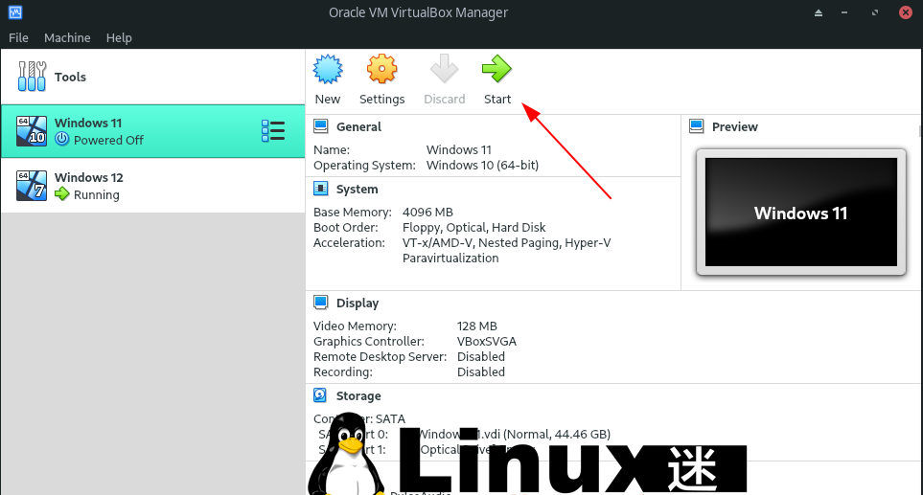This screenshot has height=495, width=923.
Task: Open the Tools section
Action: point(152,77)
